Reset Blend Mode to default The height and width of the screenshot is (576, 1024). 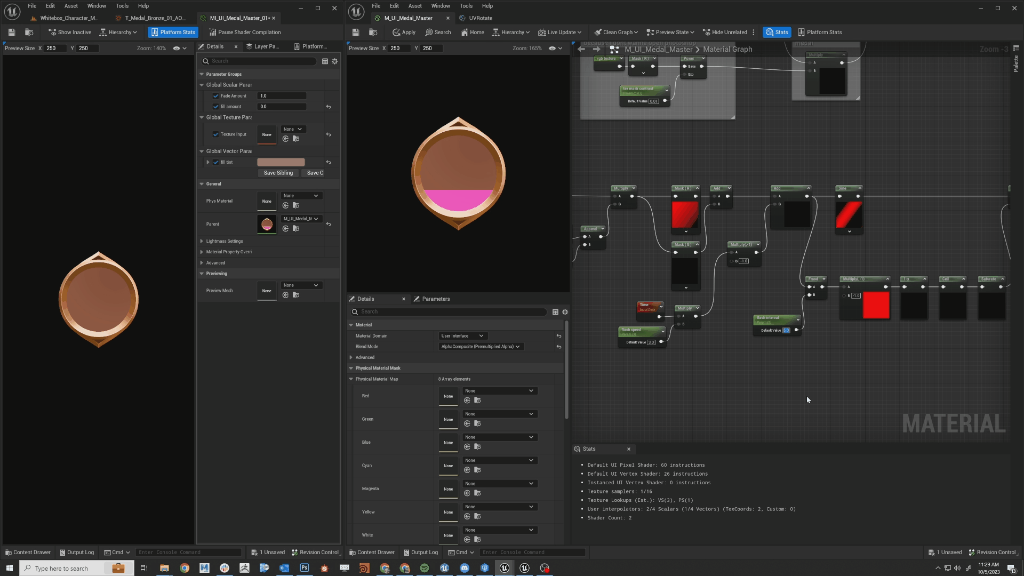[x=559, y=347]
